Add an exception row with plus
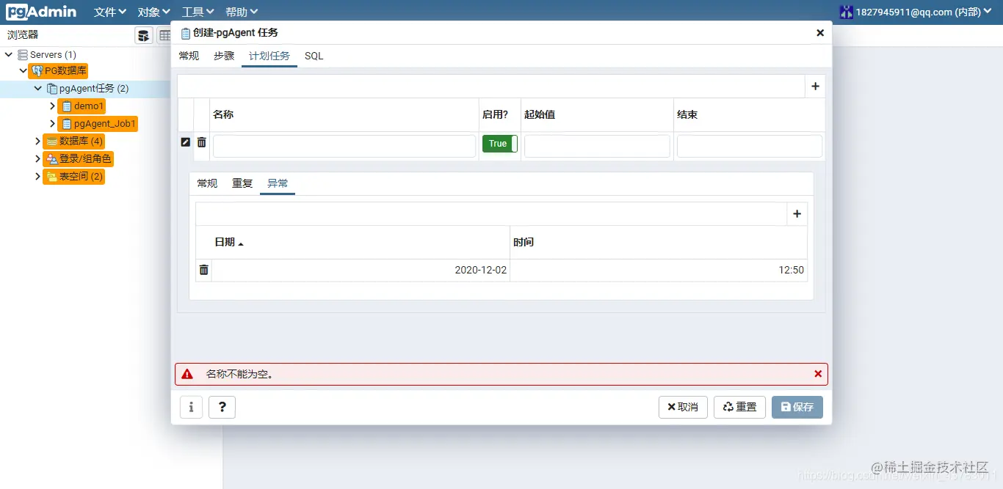This screenshot has width=1003, height=489. [x=797, y=214]
